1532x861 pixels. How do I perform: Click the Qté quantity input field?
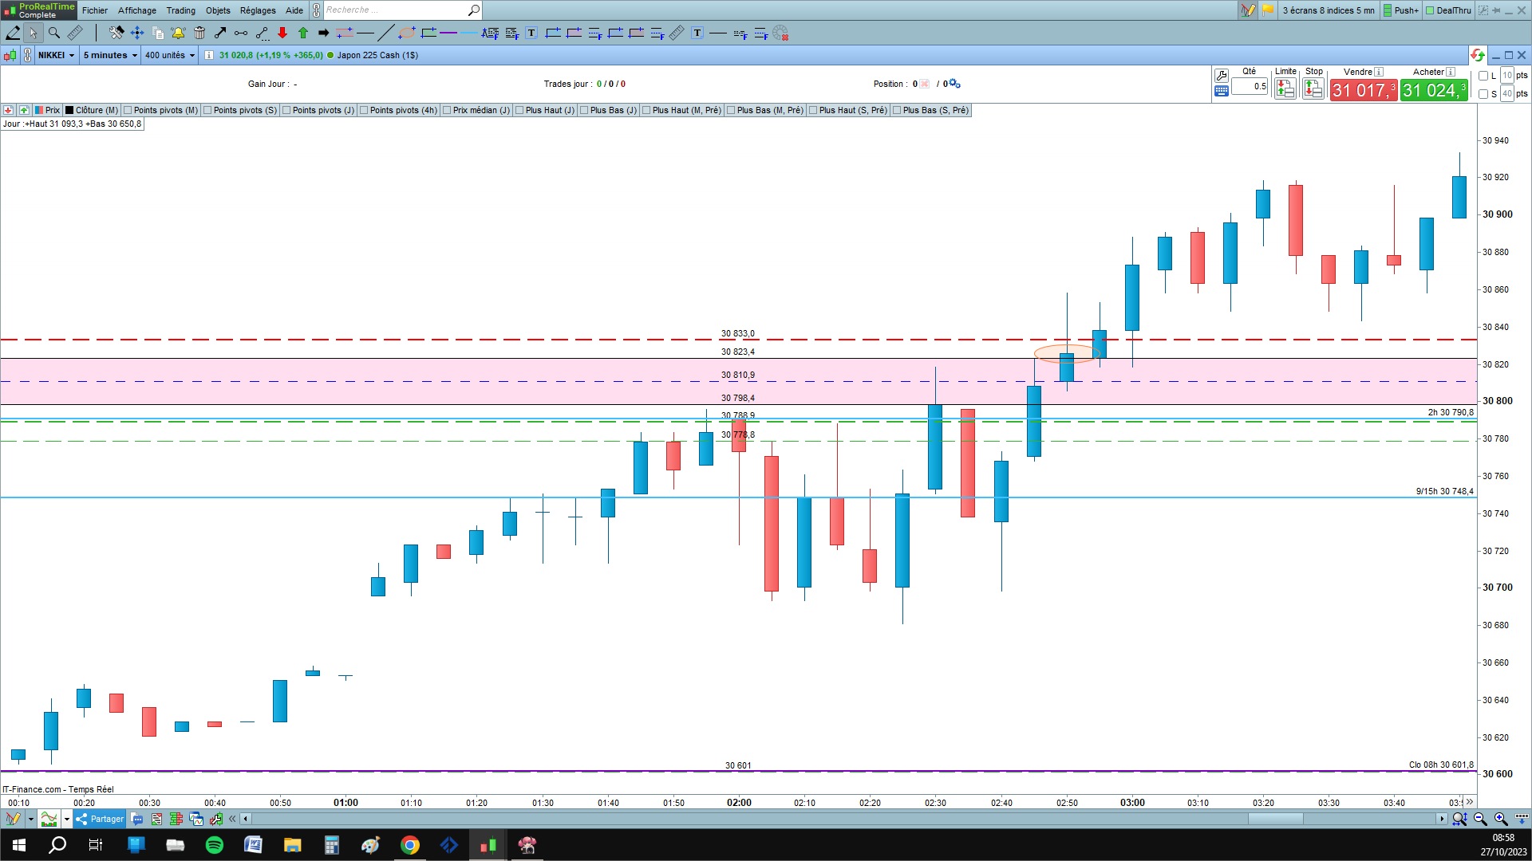[1250, 86]
